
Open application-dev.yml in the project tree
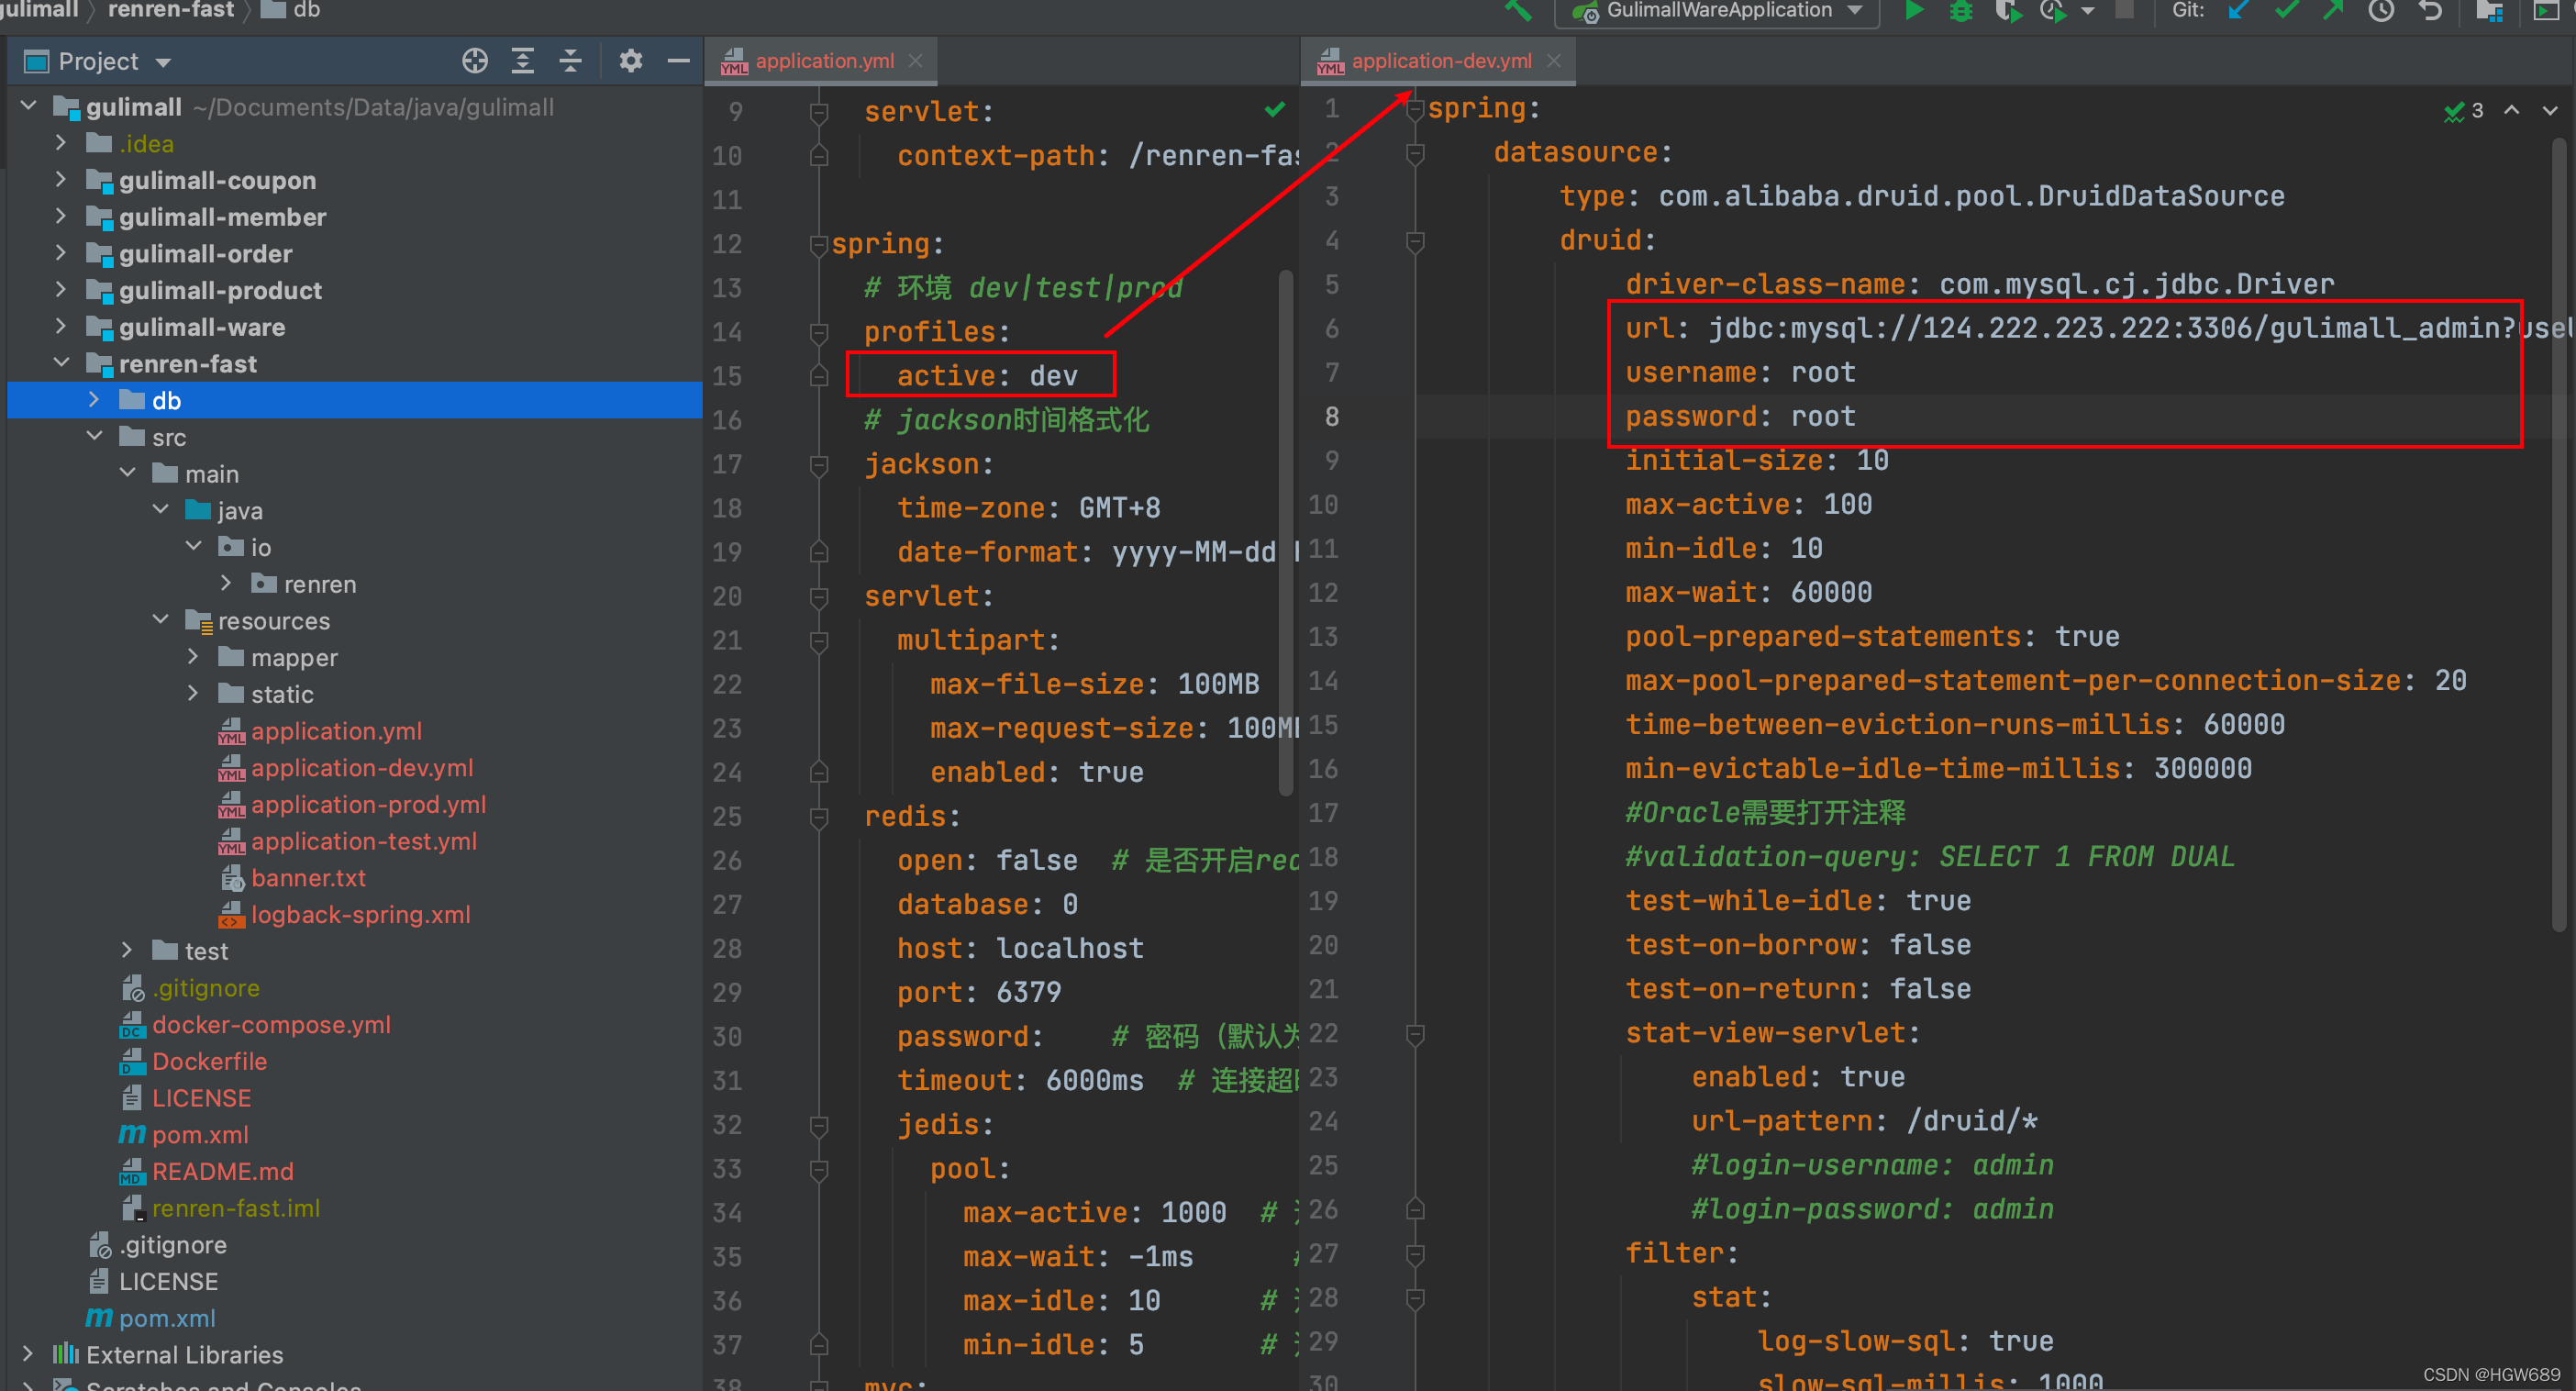point(362,768)
